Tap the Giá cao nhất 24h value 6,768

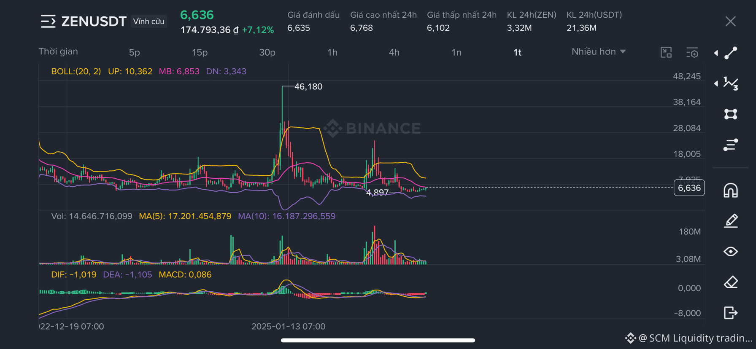point(362,28)
